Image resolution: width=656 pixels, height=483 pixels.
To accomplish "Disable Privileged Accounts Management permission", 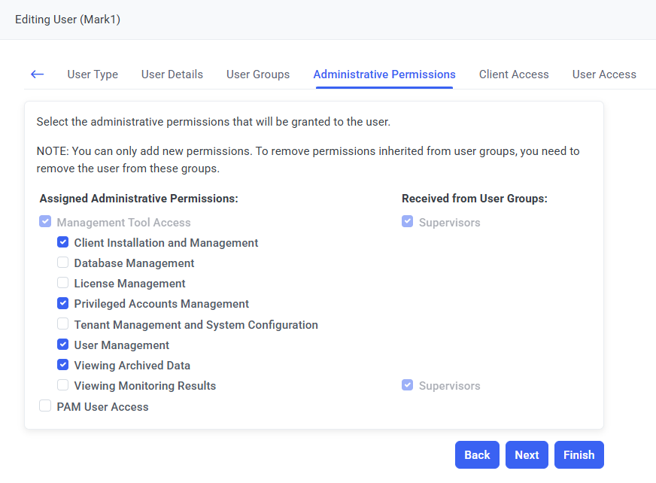I will tap(63, 304).
